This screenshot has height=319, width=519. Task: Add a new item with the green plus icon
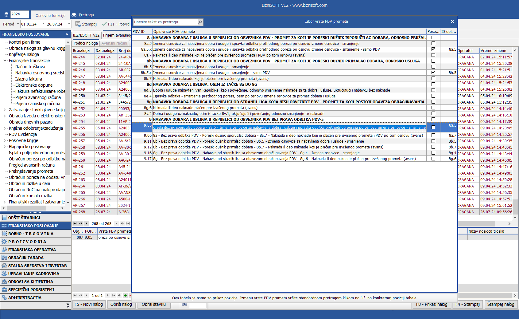pos(125,295)
